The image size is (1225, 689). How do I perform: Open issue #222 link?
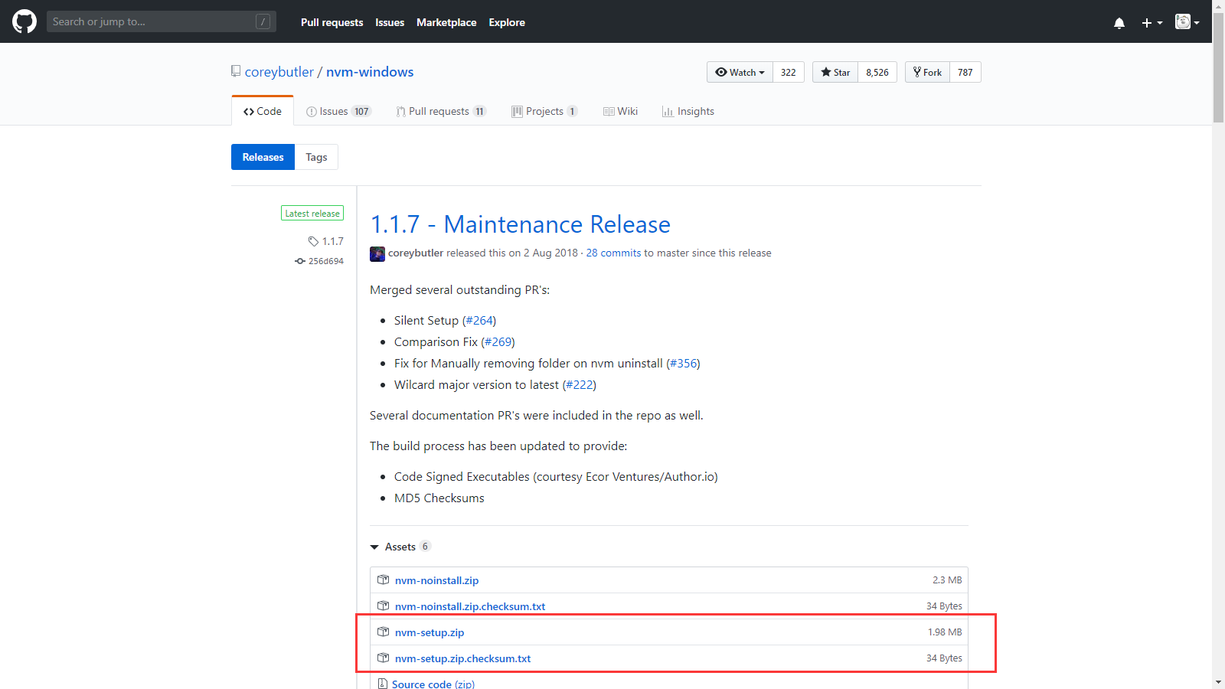(579, 384)
